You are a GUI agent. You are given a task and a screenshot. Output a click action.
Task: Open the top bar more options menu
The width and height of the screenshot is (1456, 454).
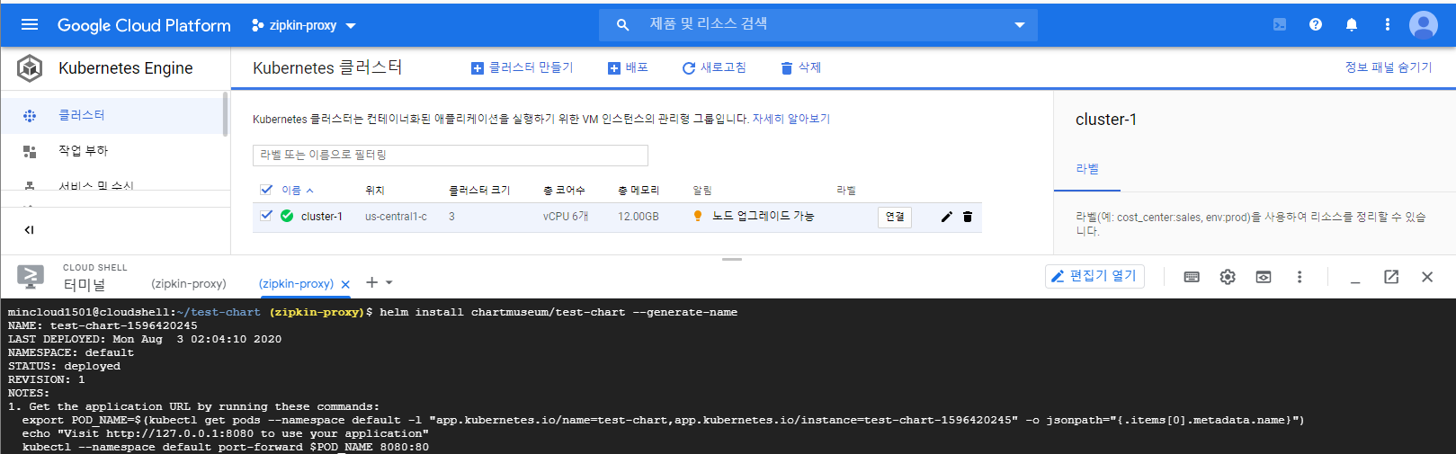pyautogui.click(x=1388, y=25)
